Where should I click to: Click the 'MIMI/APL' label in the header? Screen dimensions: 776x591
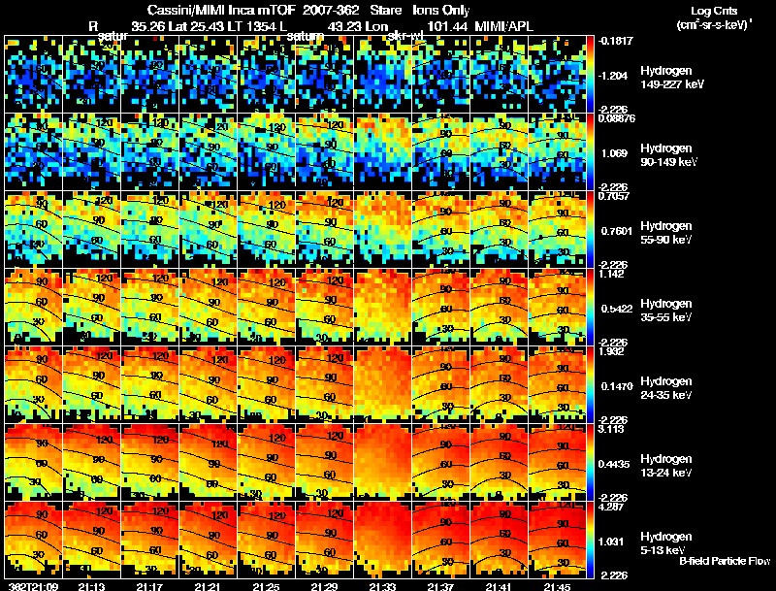point(503,26)
